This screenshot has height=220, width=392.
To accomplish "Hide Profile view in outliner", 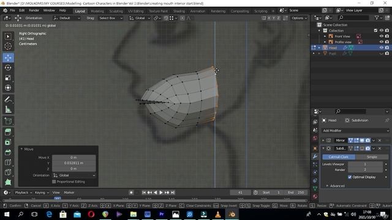I will (x=382, y=42).
